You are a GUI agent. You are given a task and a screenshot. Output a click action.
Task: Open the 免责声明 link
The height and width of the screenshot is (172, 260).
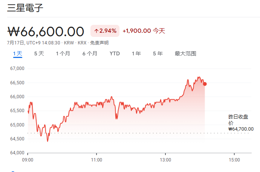99,43
